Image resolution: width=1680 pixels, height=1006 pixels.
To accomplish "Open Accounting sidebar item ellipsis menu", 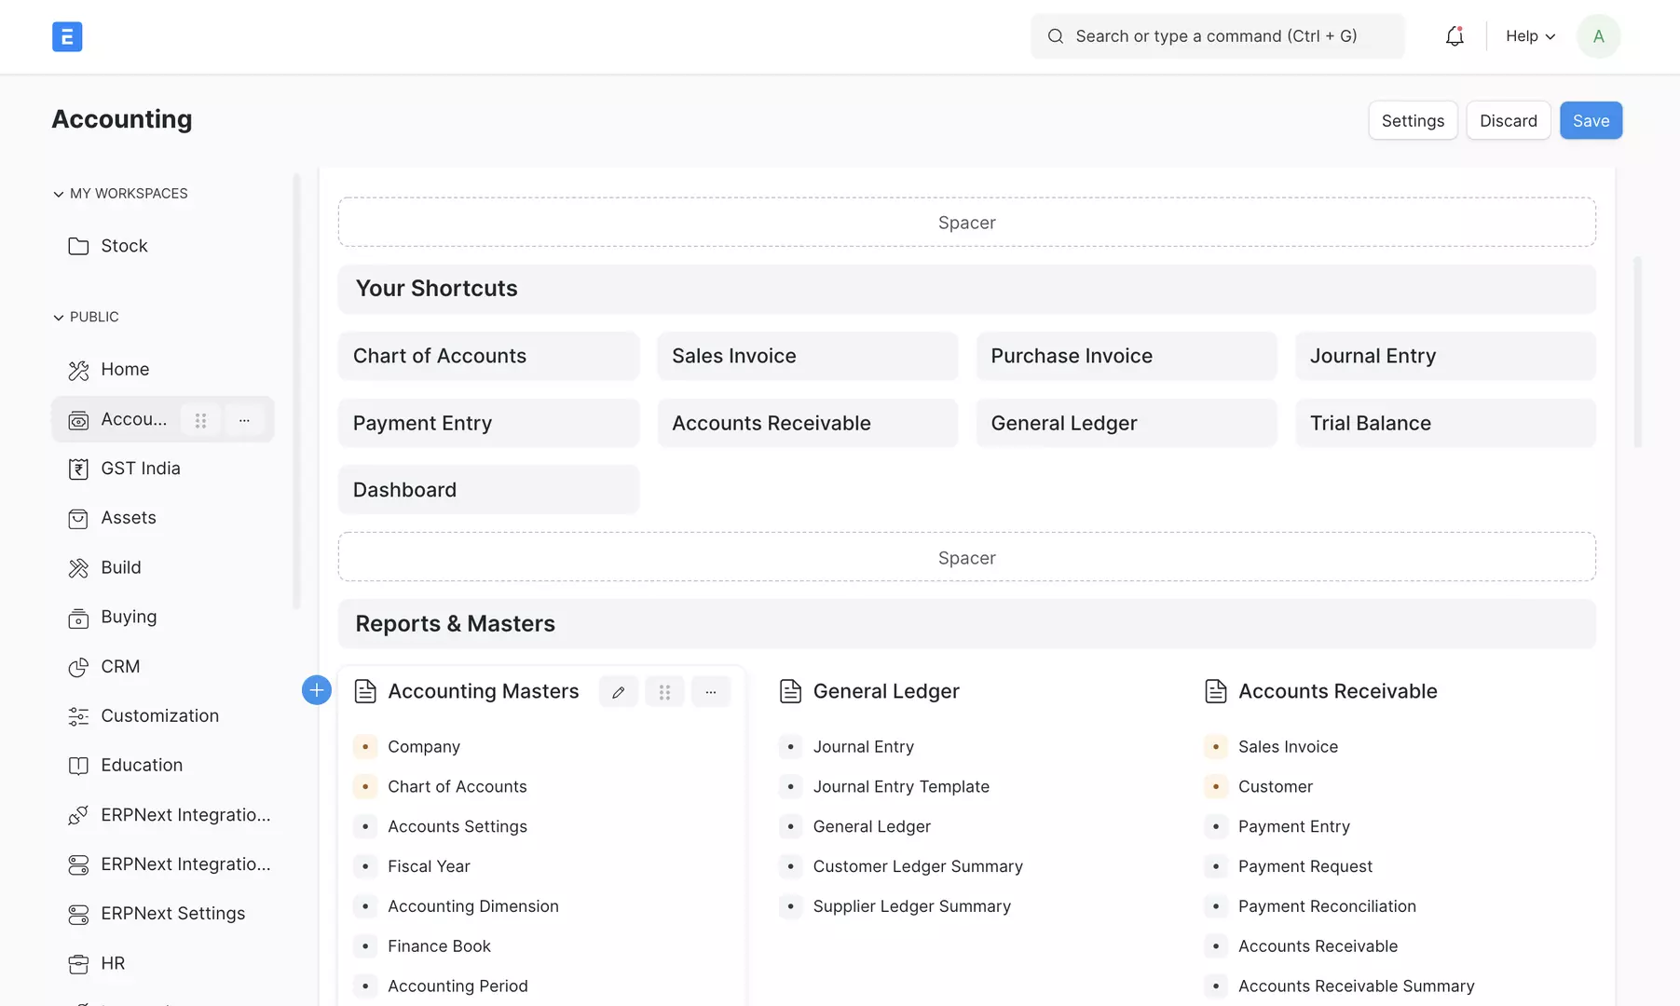I will pyautogui.click(x=244, y=420).
